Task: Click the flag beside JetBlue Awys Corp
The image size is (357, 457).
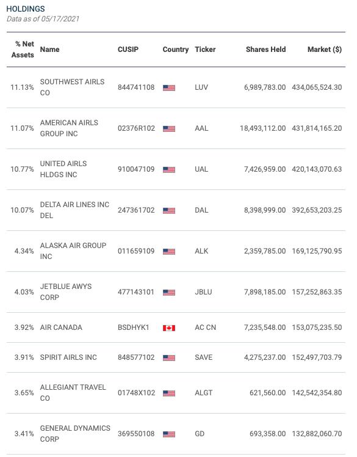Action: pos(169,292)
